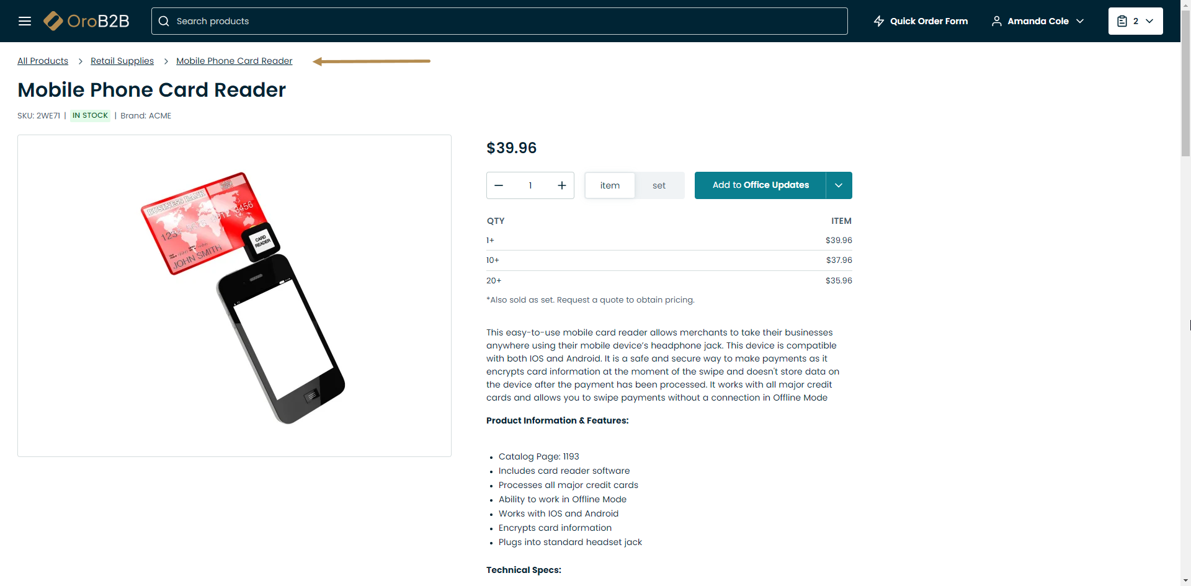Click the search magnifier icon

(x=164, y=21)
